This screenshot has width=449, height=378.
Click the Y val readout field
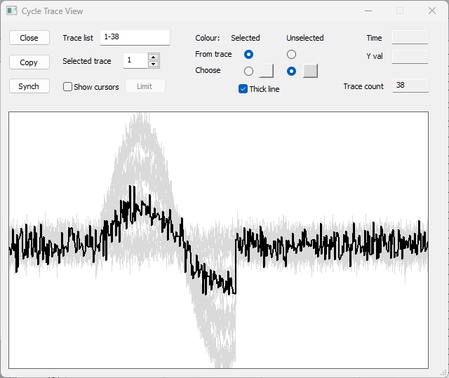tap(410, 57)
